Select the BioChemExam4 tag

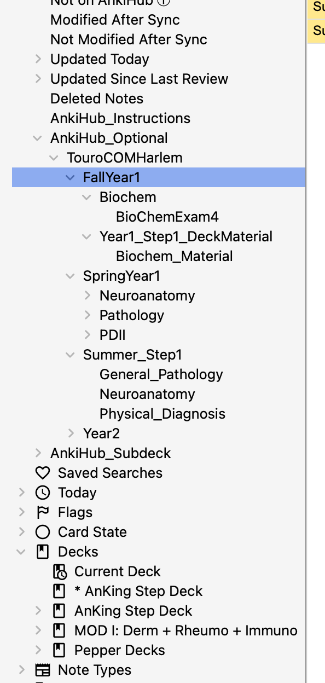167,217
